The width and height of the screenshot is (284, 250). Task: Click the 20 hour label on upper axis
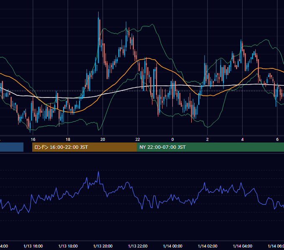103,140
